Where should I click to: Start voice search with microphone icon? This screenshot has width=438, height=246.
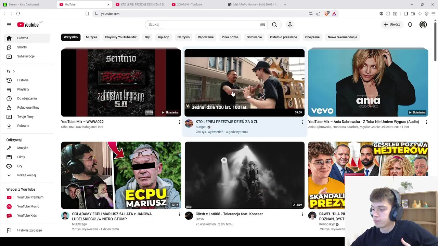[290, 25]
